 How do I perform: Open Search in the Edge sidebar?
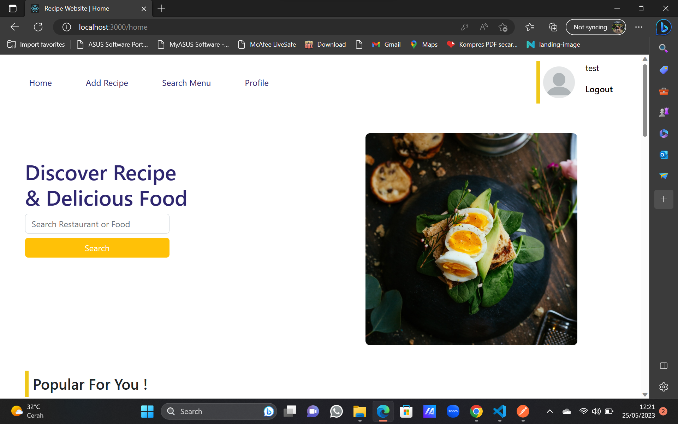[664, 48]
